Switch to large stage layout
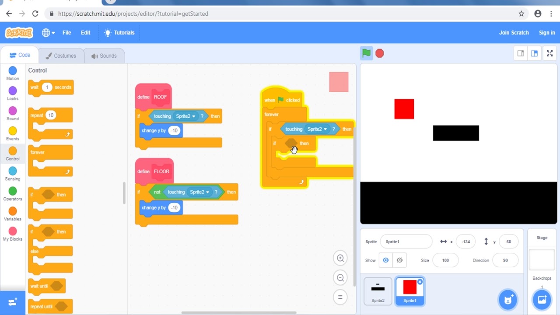Screen dimensions: 560x315 pos(535,53)
